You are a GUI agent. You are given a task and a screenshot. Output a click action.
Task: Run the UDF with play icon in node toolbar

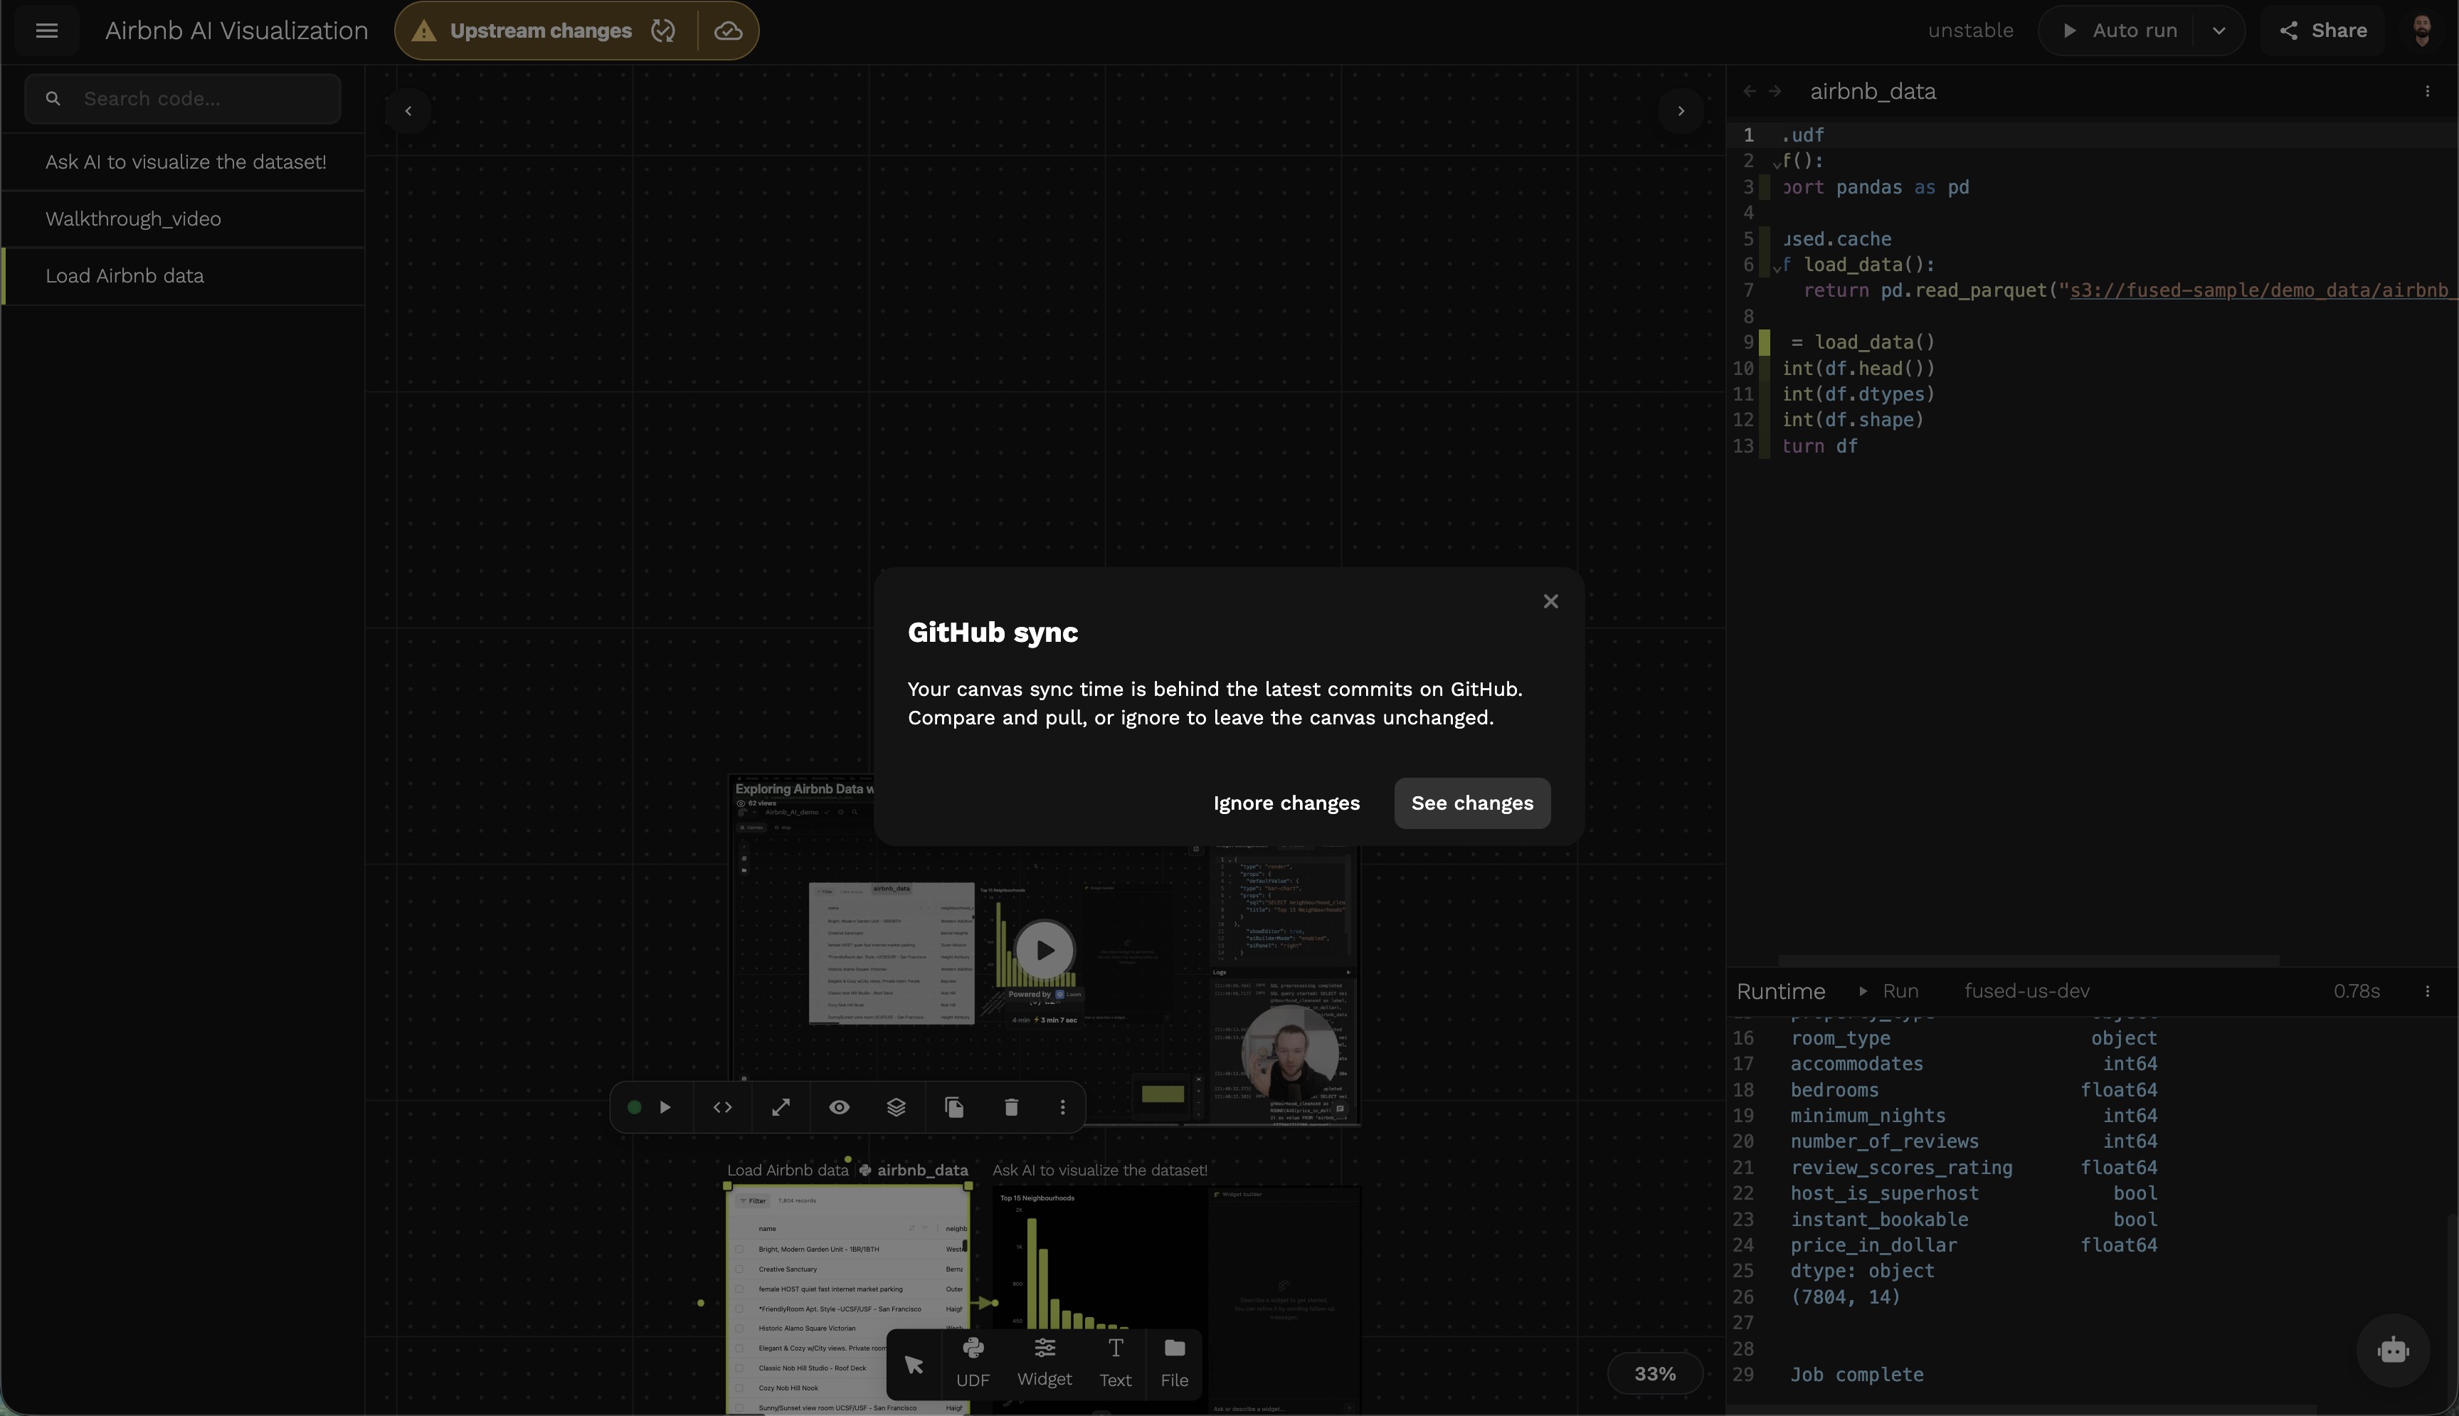click(665, 1108)
